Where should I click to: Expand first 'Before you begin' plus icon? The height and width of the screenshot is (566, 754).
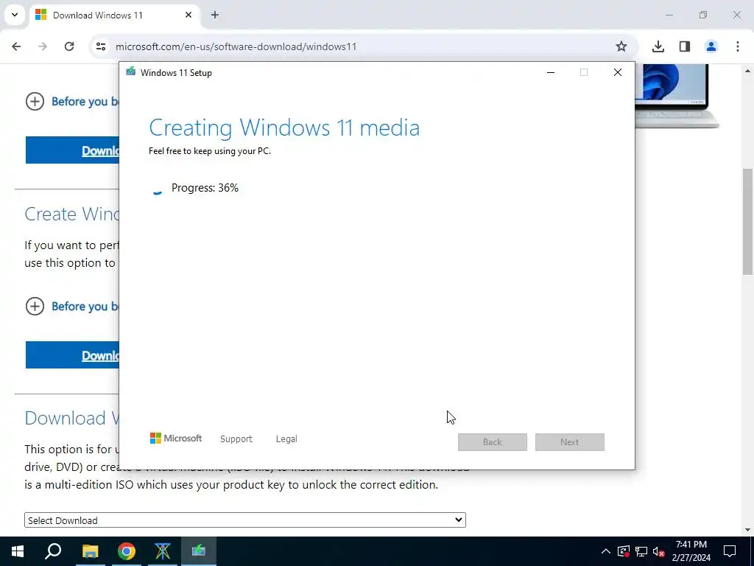click(35, 101)
